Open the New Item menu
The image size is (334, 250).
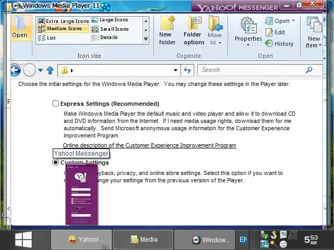314,32
